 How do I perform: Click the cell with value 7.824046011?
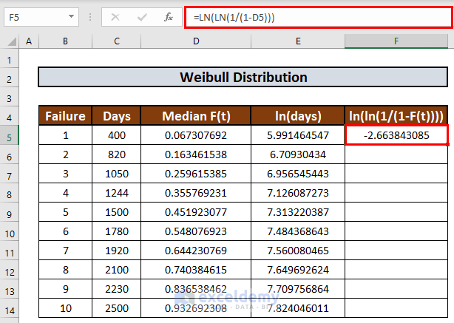297,310
